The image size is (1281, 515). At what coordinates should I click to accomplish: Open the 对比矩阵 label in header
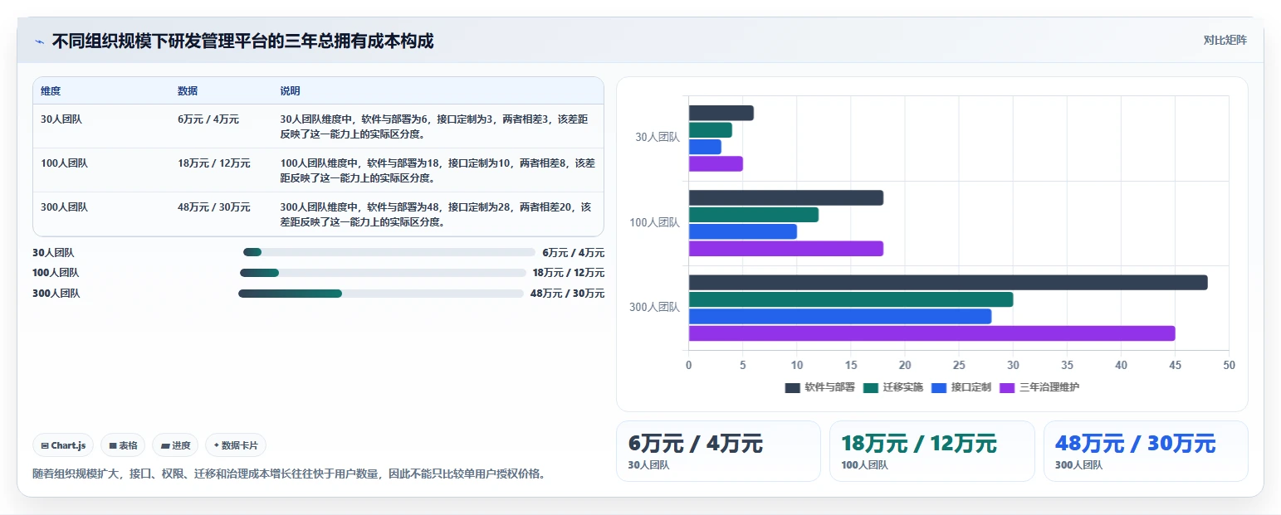click(1225, 40)
